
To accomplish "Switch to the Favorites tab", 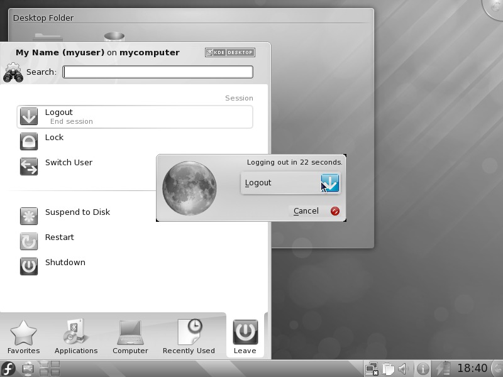I will click(x=23, y=337).
